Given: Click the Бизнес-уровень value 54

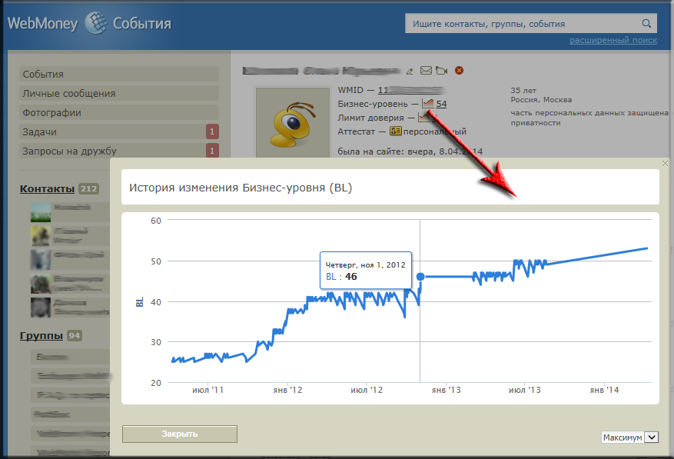Looking at the screenshot, I should (441, 104).
